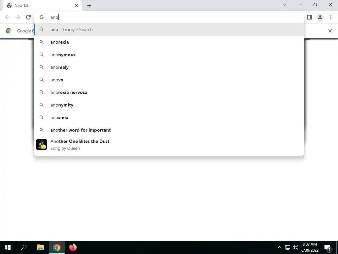Viewport: 338px width, 254px height.
Task: Go forward using the forward arrow
Action: point(18,17)
